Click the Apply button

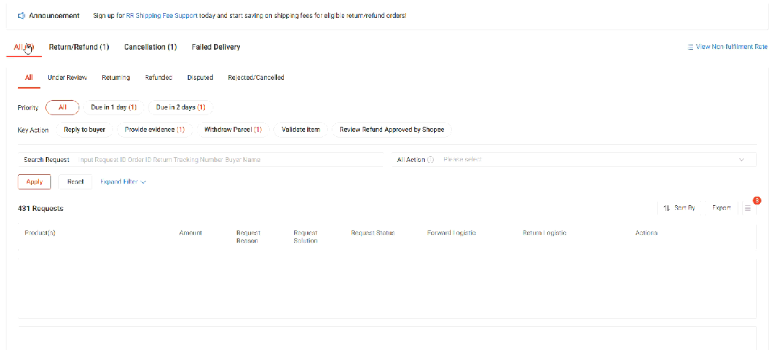coord(34,182)
